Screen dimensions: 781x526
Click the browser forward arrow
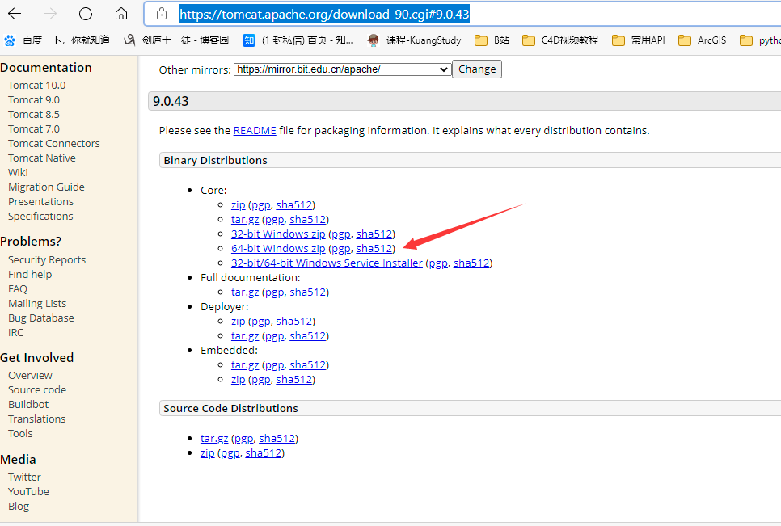50,14
